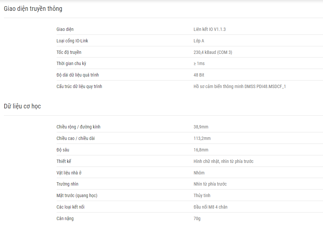Select the 'Độ sâu' row label
This screenshot has height=225, width=323.
(x=63, y=150)
